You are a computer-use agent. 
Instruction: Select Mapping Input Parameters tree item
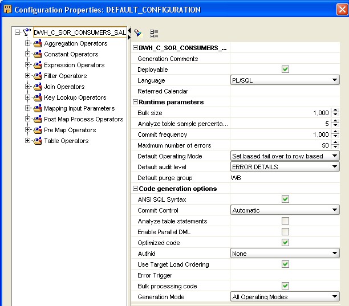click(79, 108)
